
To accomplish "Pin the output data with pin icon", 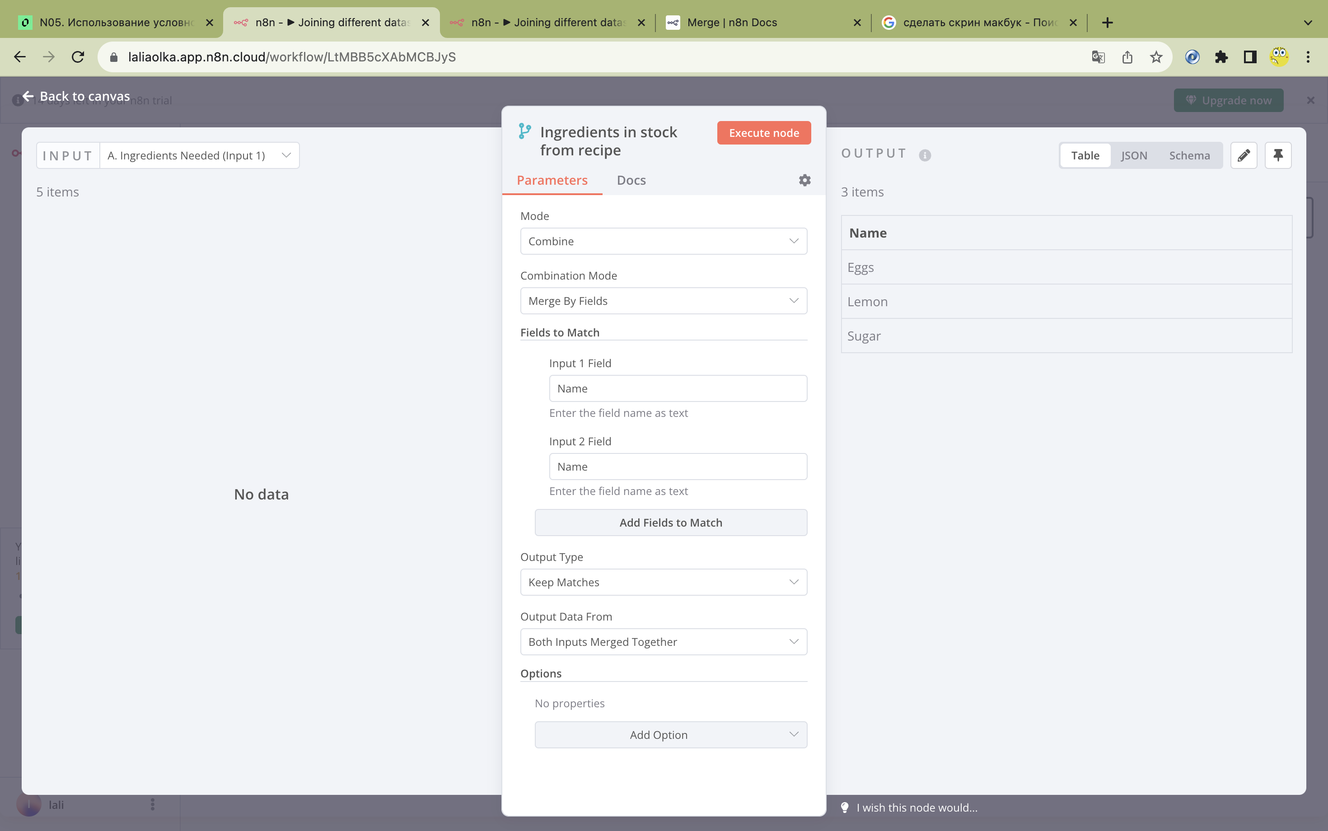I will coord(1277,155).
